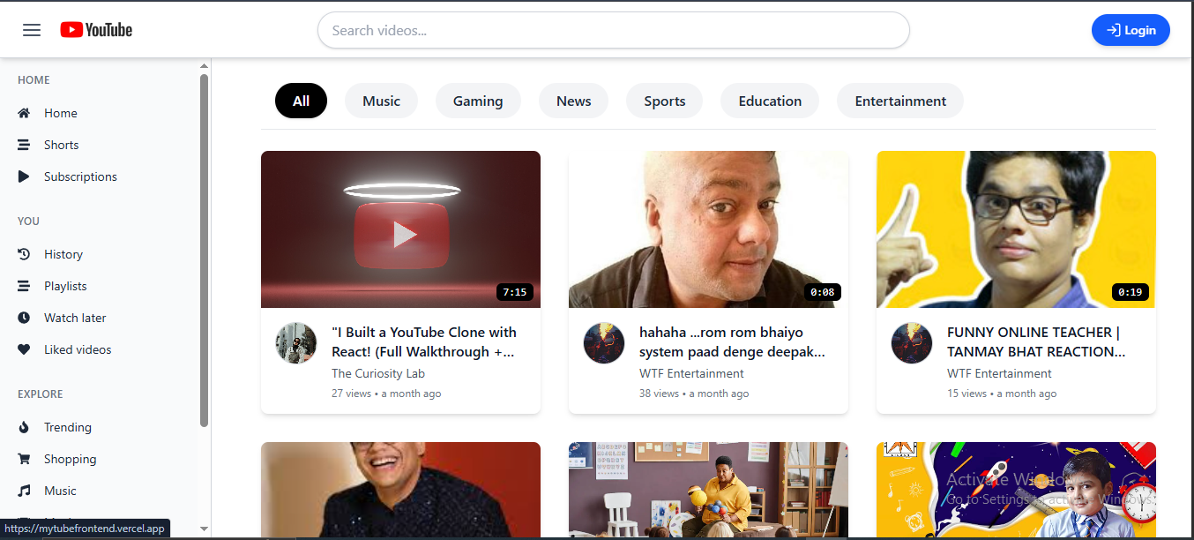Click the Playlists list icon
This screenshot has height=540, width=1194.
pos(24,286)
